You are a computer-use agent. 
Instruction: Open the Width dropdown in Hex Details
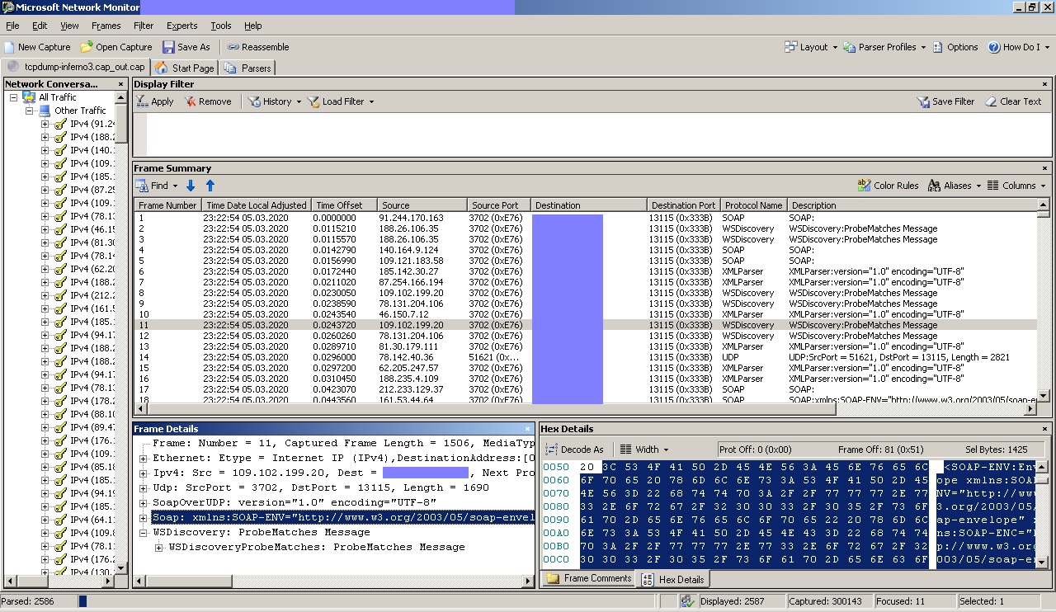[x=644, y=450]
